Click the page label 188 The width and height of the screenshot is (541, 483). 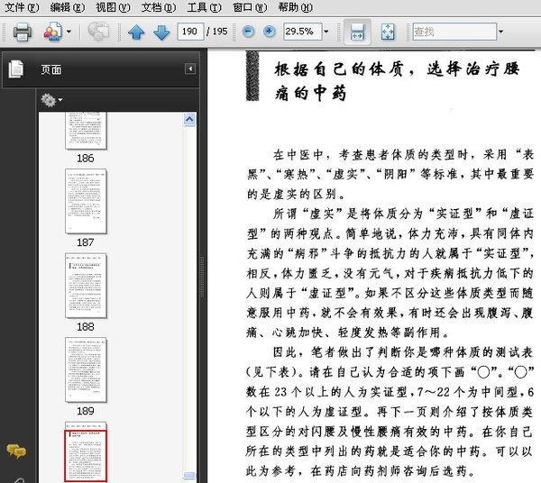tap(86, 326)
